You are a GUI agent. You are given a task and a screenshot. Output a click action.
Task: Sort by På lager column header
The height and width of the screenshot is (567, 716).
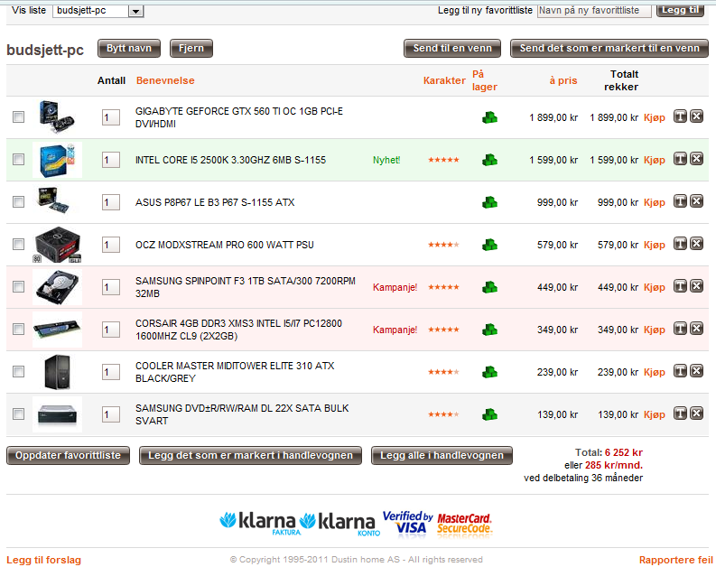pyautogui.click(x=485, y=80)
